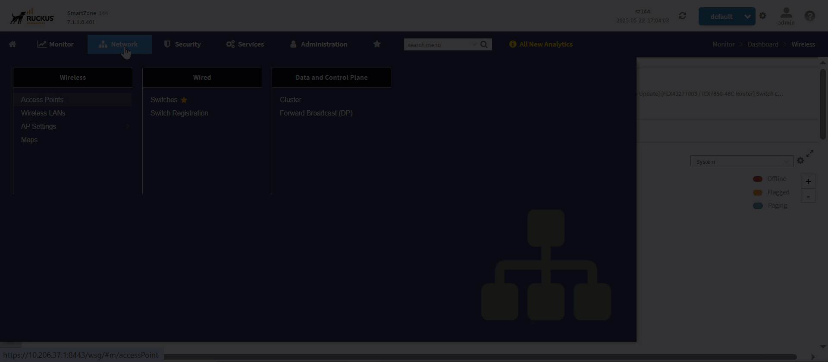Open the favorites star menu
Image resolution: width=828 pixels, height=362 pixels.
pyautogui.click(x=377, y=44)
